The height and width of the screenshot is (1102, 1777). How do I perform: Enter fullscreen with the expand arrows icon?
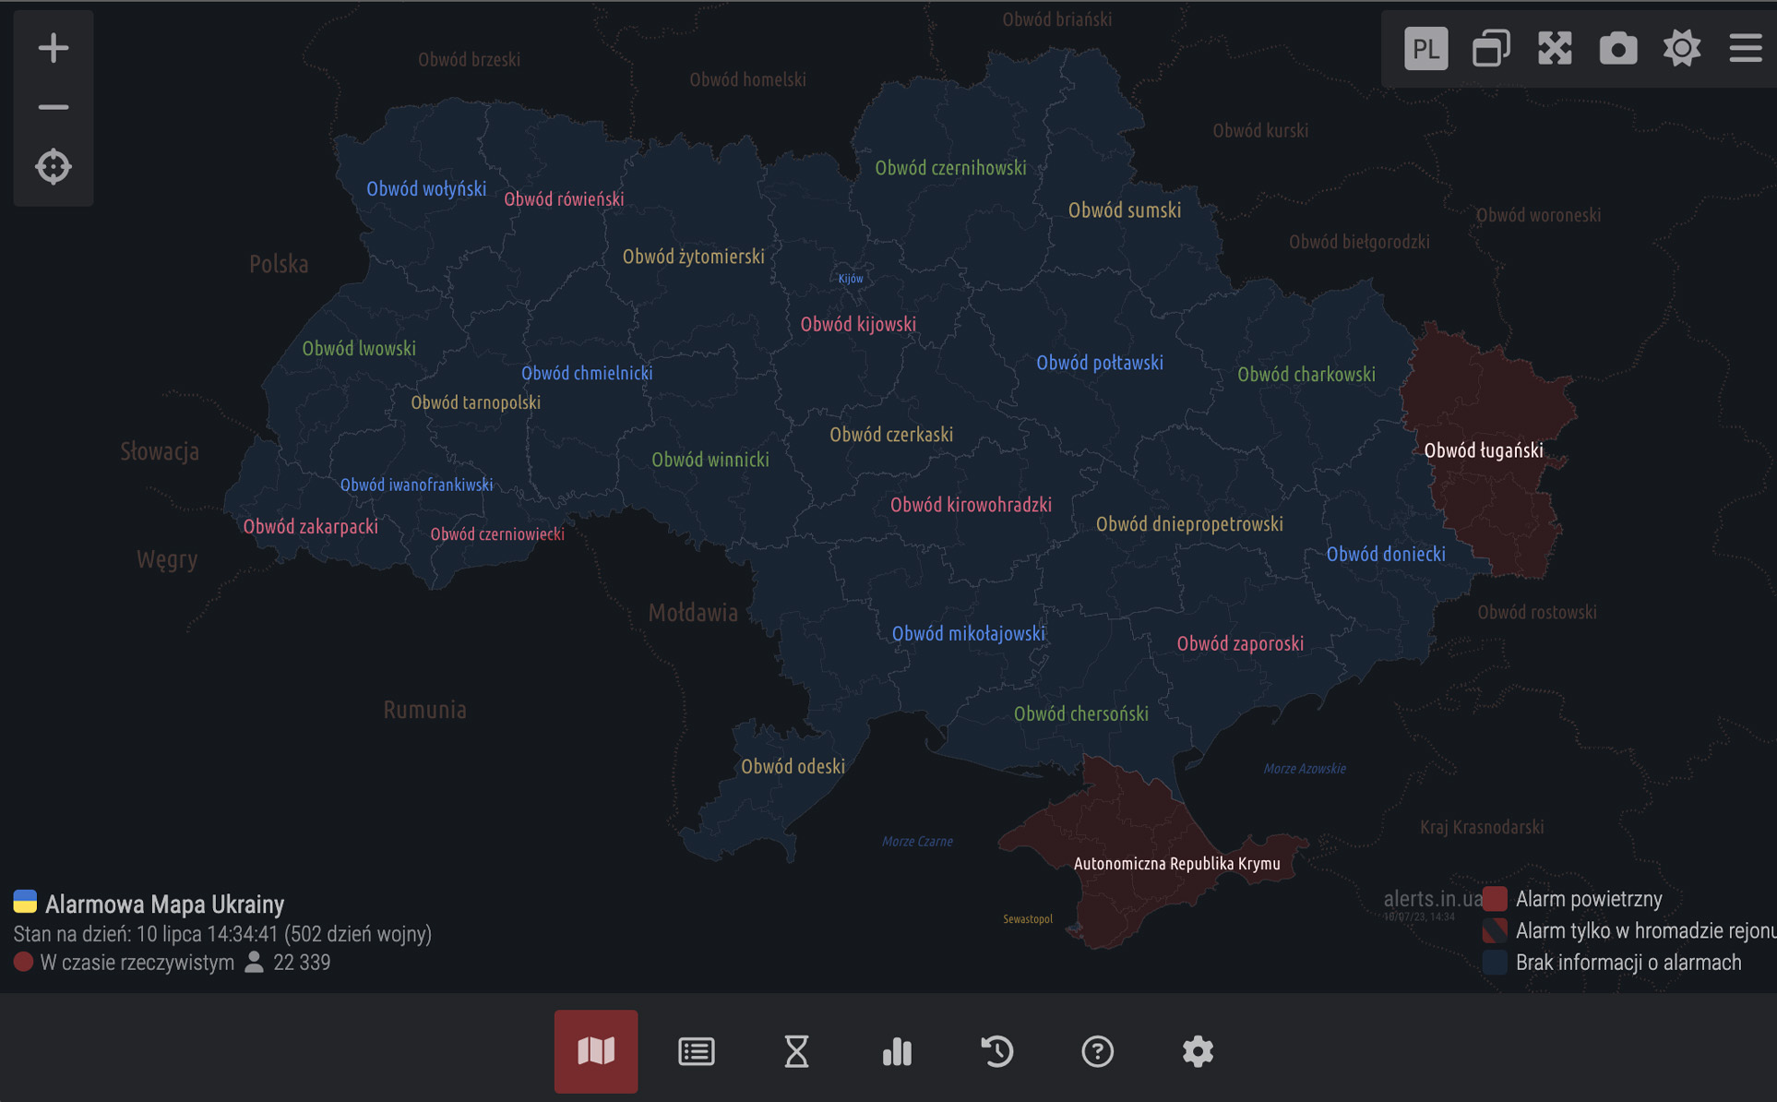[1555, 48]
